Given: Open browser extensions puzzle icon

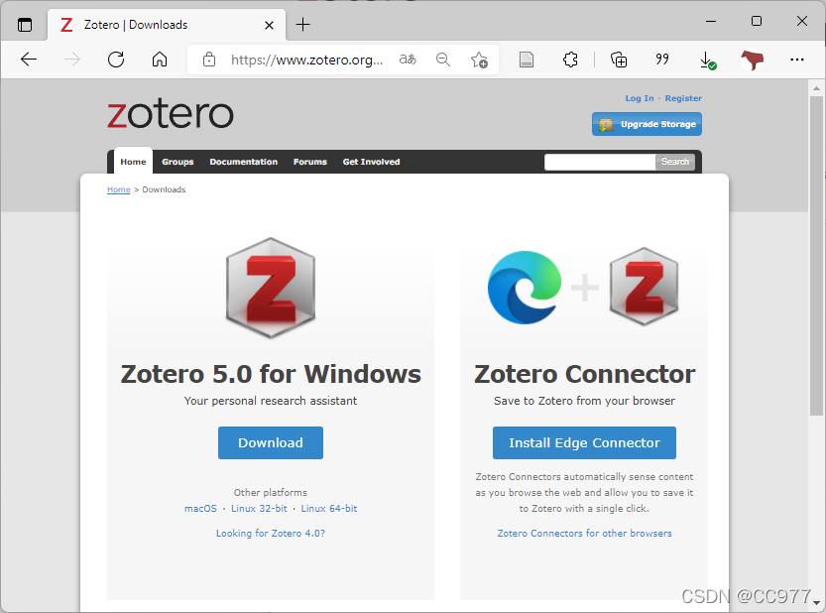Looking at the screenshot, I should point(570,60).
